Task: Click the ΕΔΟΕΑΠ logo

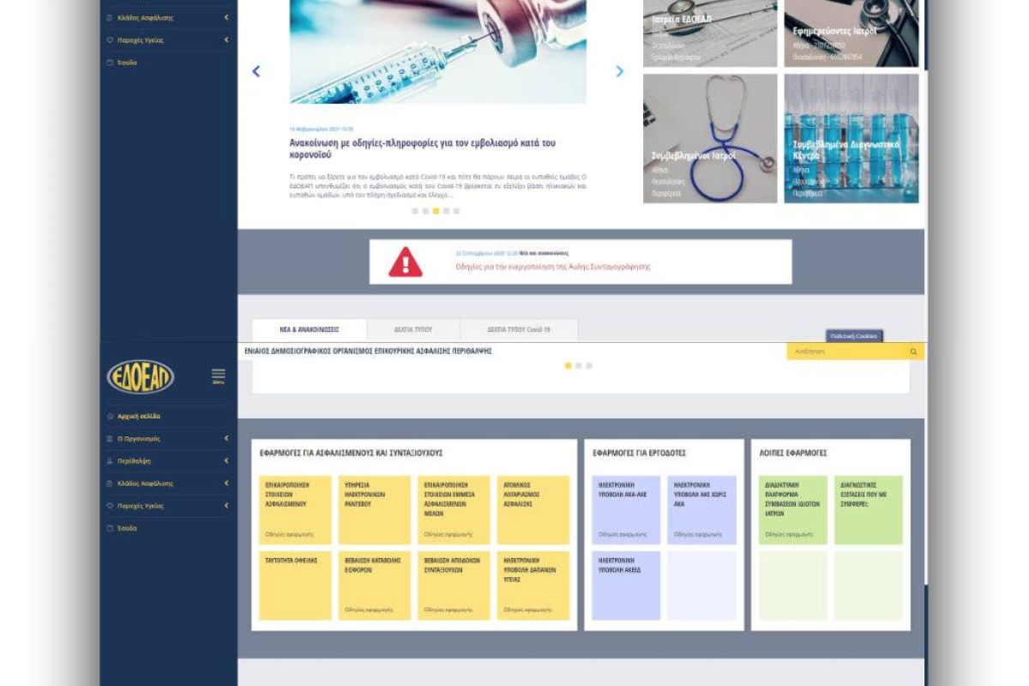Action: click(141, 376)
